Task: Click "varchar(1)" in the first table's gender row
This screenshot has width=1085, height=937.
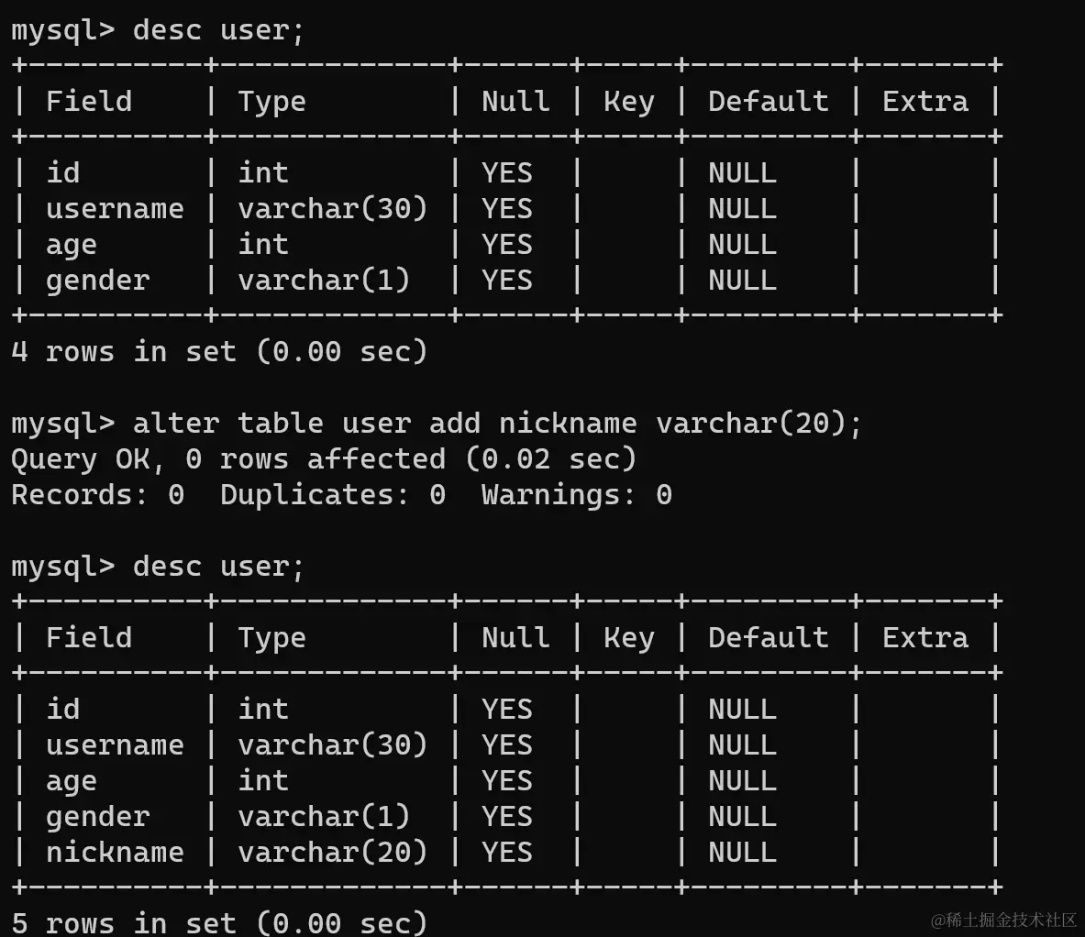Action: (x=323, y=280)
